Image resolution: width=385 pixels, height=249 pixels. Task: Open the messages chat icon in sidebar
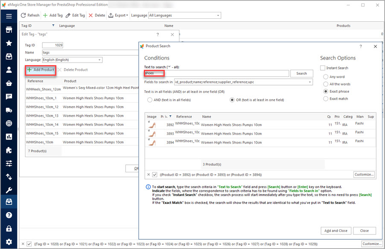pos(9,97)
